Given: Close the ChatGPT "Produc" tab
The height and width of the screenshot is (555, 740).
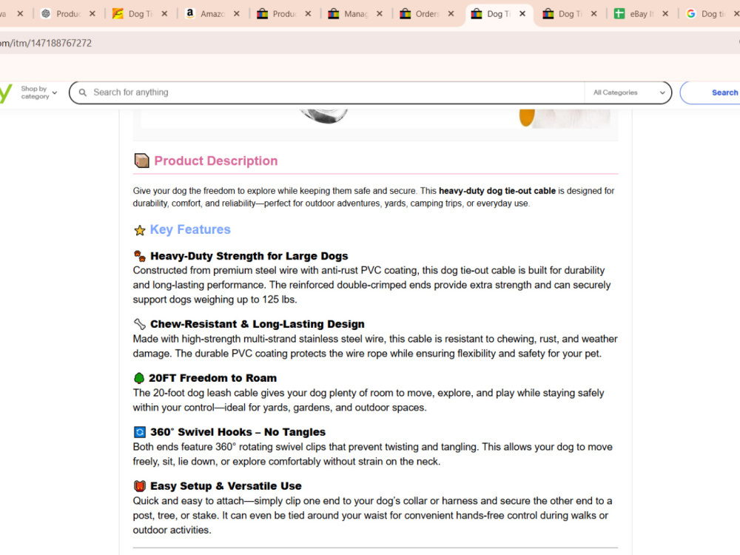Looking at the screenshot, I should coord(92,14).
